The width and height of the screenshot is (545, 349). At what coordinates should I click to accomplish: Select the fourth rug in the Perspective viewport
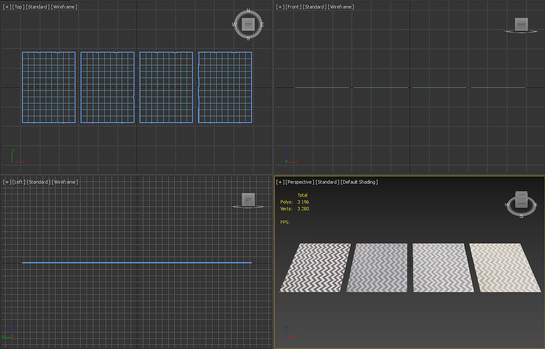(x=505, y=267)
